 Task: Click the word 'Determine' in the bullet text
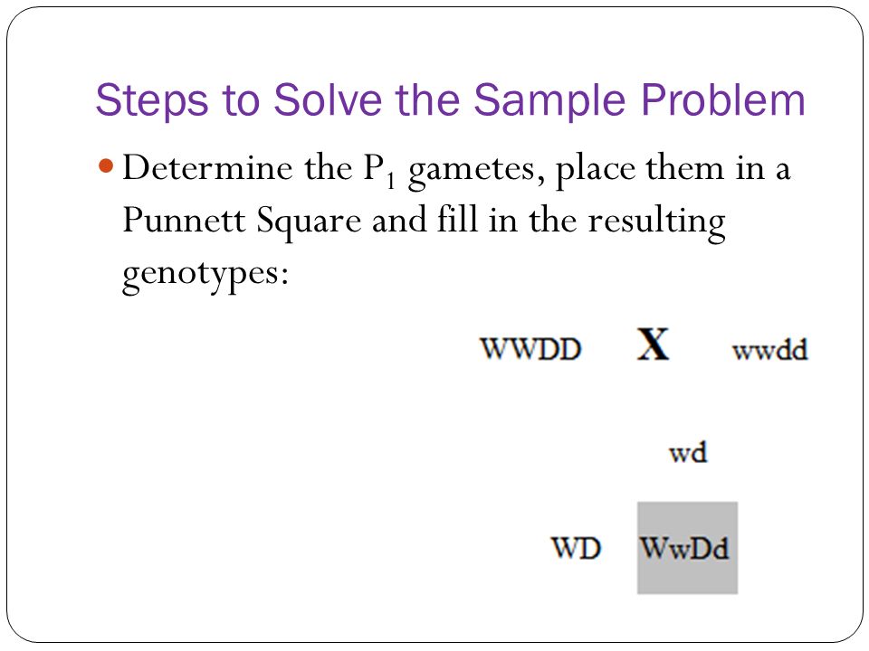tap(207, 167)
